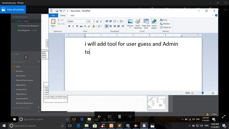Click Photos delete trash icon
This screenshot has width=229, height=129.
coord(120,116)
